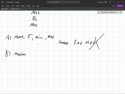The image size is (125, 94).
Task: Open the Review tab
Action: (28, 6)
